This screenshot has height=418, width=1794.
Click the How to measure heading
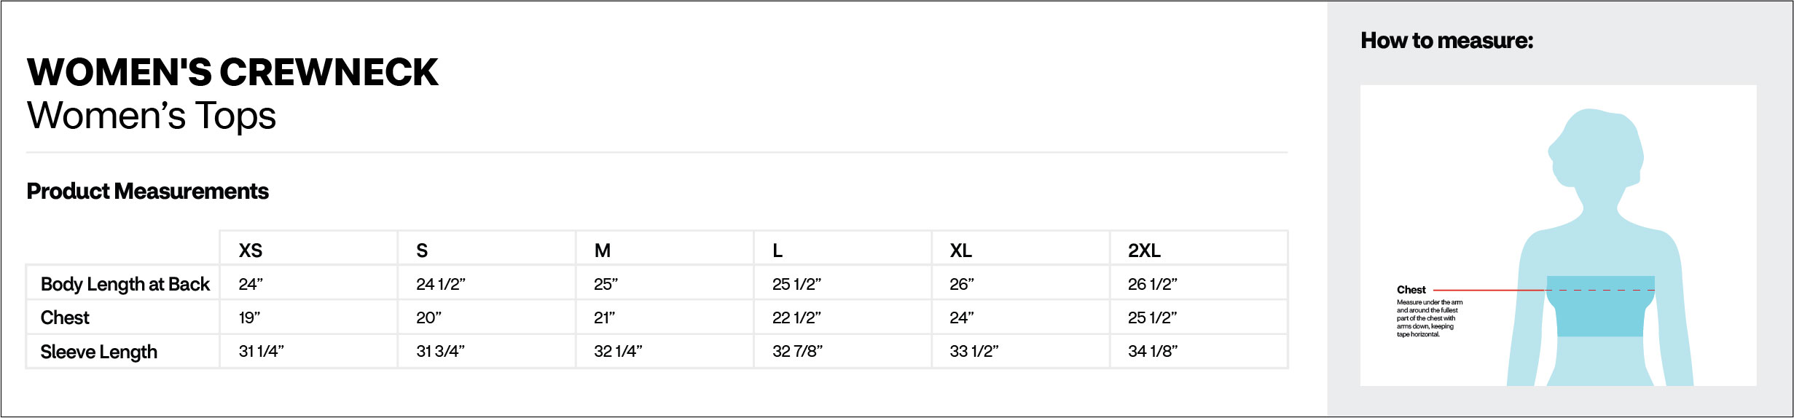pyautogui.click(x=1446, y=41)
